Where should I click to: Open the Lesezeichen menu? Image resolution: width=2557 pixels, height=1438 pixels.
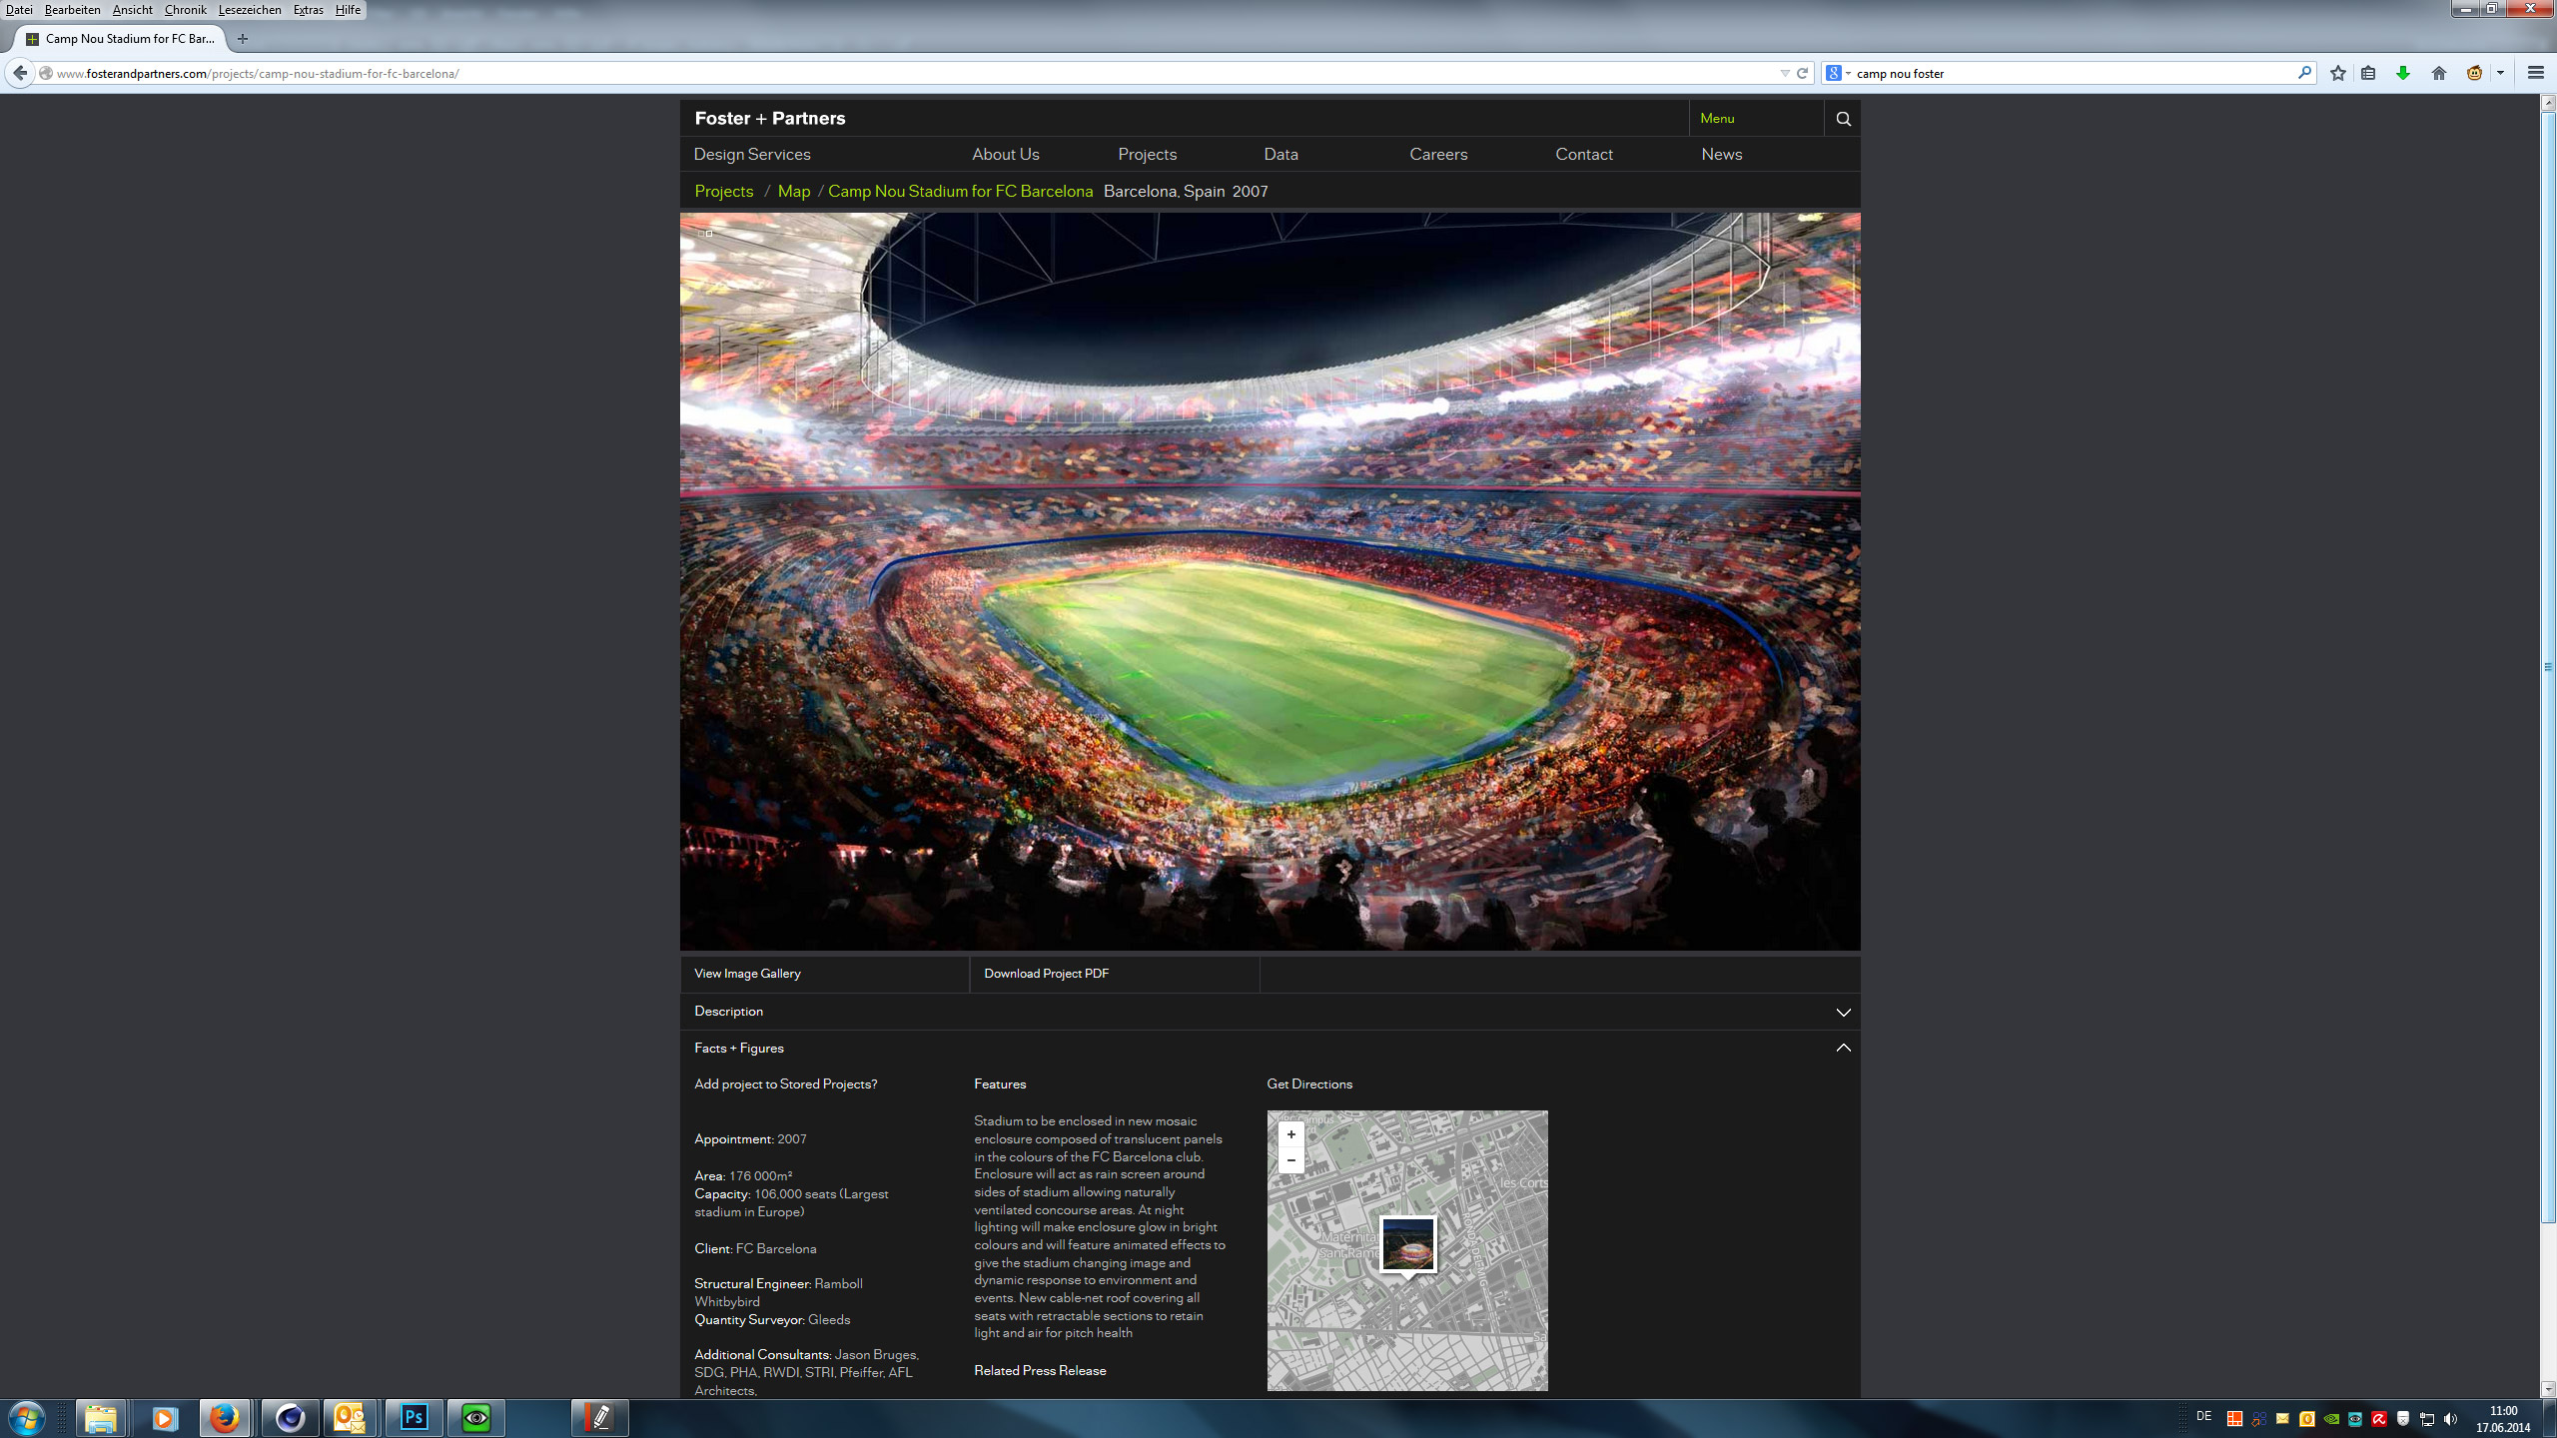tap(249, 10)
